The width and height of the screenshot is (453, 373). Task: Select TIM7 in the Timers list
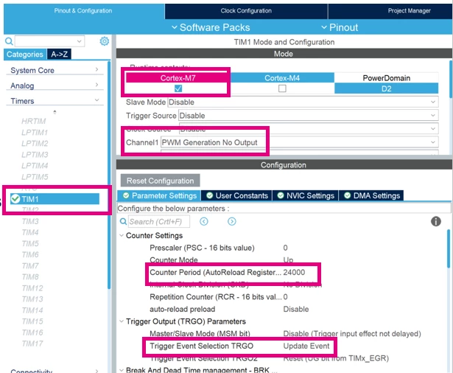coord(30,265)
